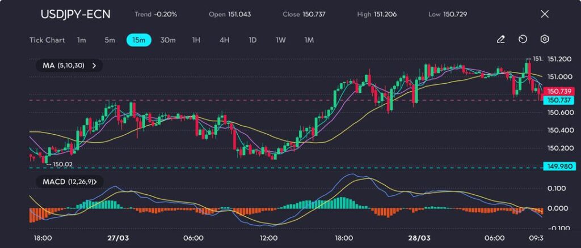The width and height of the screenshot is (581, 248).
Task: Select the 1m timeframe
Action: [82, 40]
